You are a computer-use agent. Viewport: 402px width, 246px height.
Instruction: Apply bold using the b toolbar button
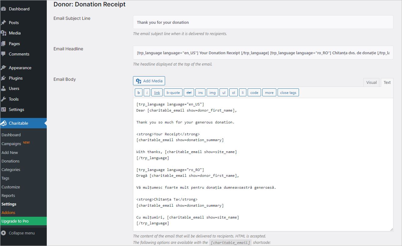click(138, 92)
